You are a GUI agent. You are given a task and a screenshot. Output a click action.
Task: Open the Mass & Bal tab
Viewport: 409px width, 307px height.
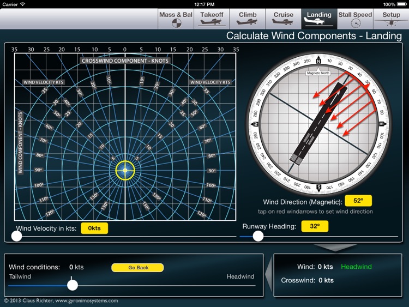pos(176,19)
